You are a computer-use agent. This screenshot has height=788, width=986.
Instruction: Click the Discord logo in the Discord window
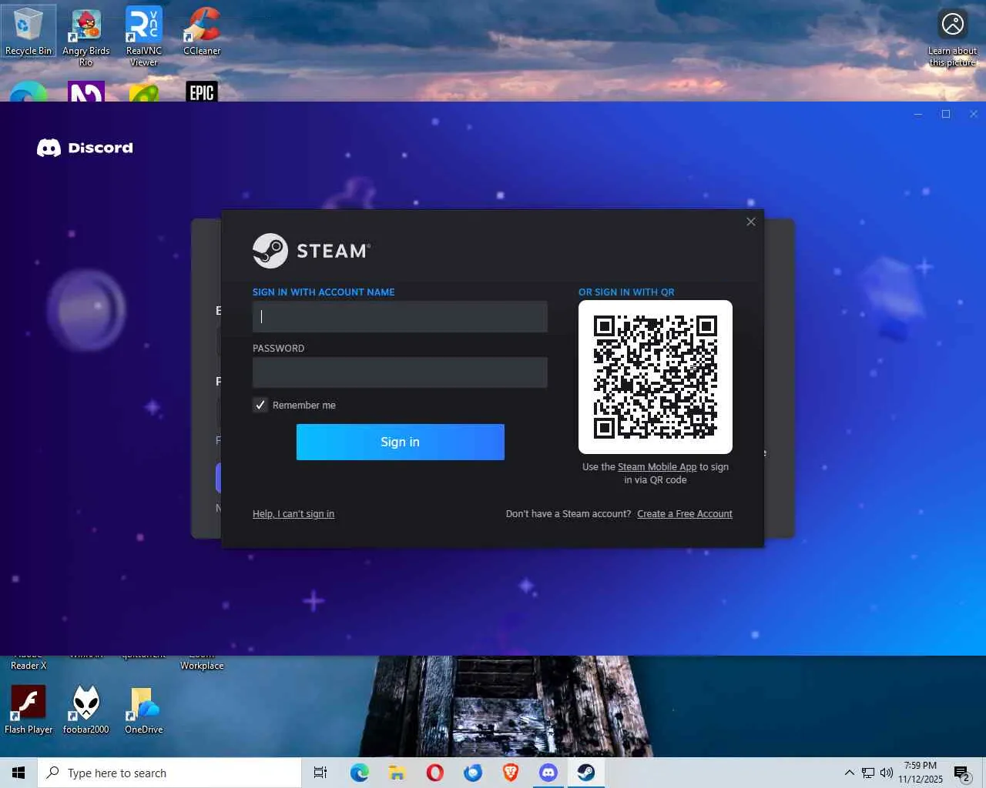85,148
